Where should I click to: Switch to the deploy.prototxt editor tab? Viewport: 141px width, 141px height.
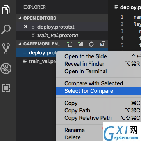[x=128, y=7]
